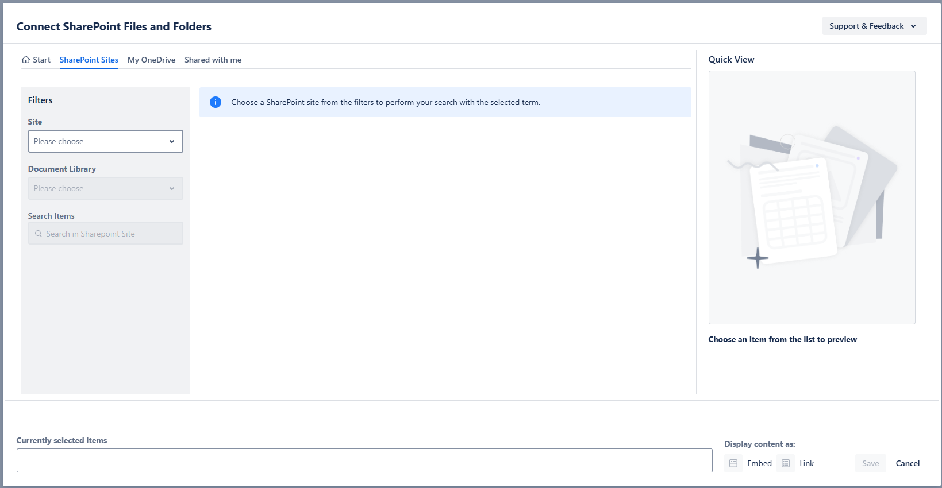This screenshot has width=942, height=488.
Task: Click the blue info icon in banner
Action: [x=216, y=102]
